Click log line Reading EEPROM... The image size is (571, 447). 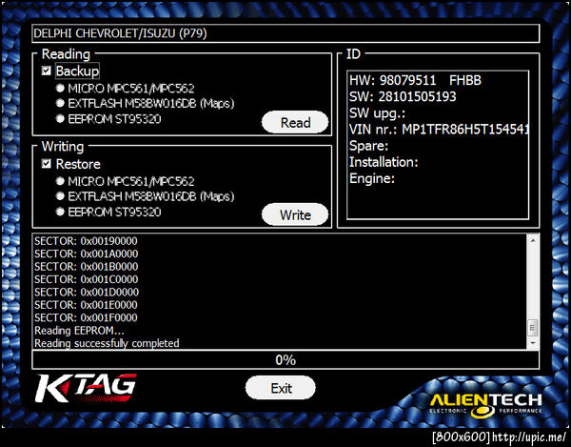tap(79, 331)
